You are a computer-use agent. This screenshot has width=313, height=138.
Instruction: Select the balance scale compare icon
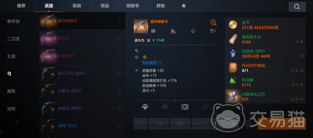[x=145, y=107]
